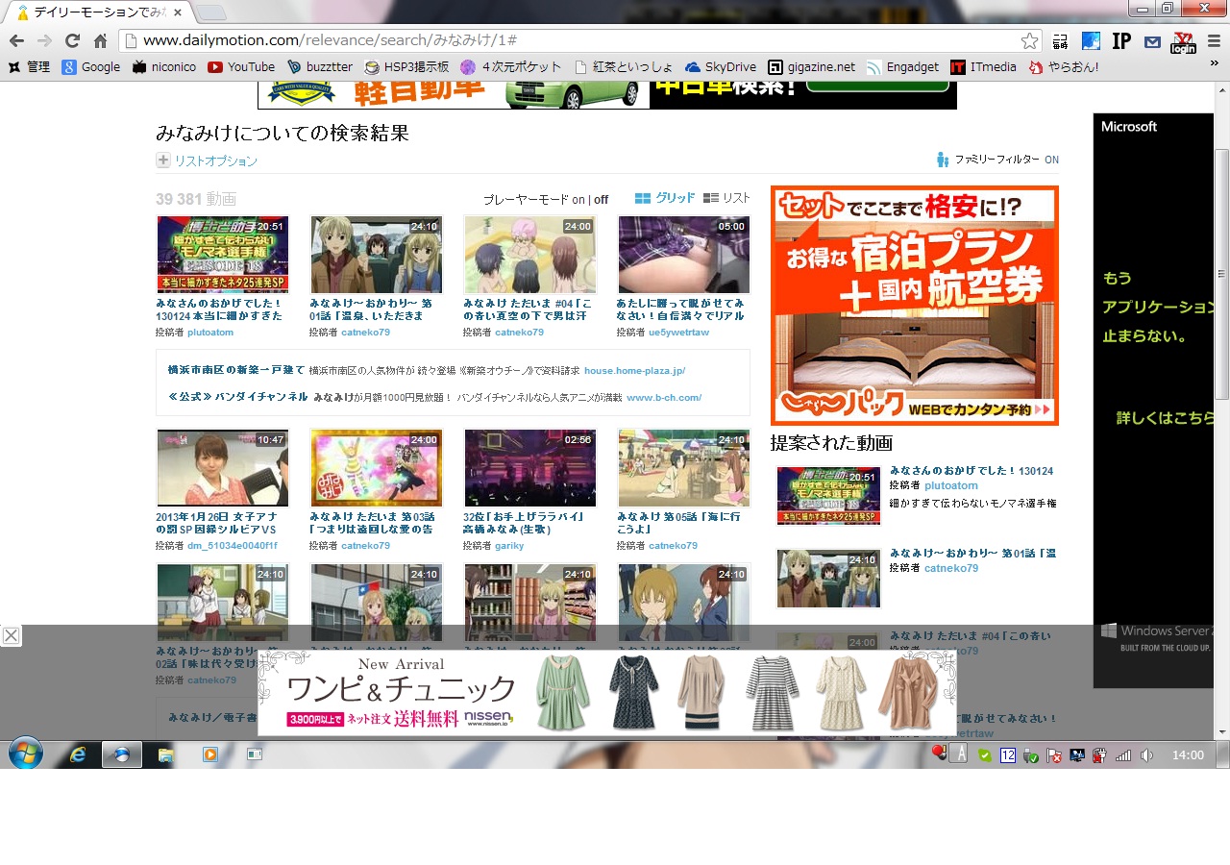Play the 02:56 live concert thumbnail

530,468
